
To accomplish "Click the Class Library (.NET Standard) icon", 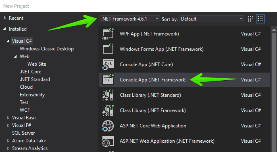I will (108, 95).
